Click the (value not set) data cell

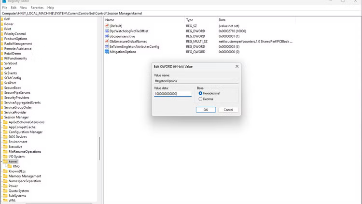pyautogui.click(x=229, y=26)
